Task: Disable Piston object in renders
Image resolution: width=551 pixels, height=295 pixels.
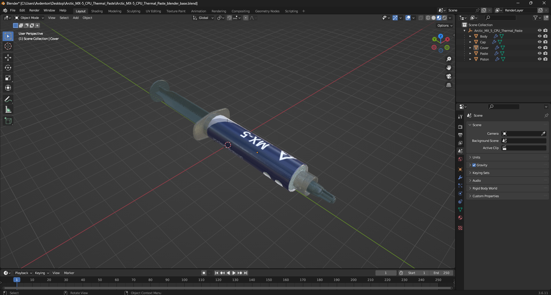Action: click(x=545, y=59)
